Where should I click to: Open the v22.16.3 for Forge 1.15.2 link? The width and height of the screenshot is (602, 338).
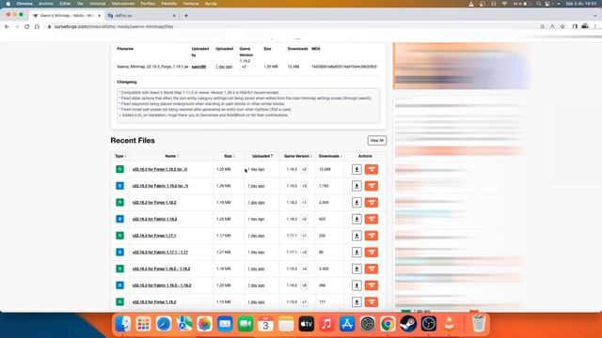(154, 302)
